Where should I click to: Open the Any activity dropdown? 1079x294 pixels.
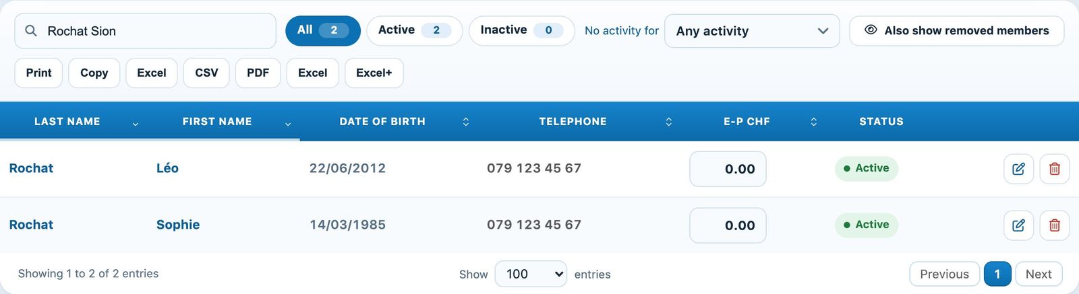tap(752, 31)
